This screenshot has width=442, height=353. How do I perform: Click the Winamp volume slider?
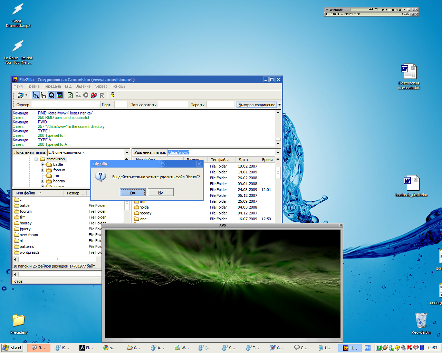(x=405, y=10)
